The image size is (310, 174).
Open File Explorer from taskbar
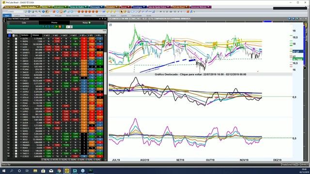pyautogui.click(x=35, y=171)
